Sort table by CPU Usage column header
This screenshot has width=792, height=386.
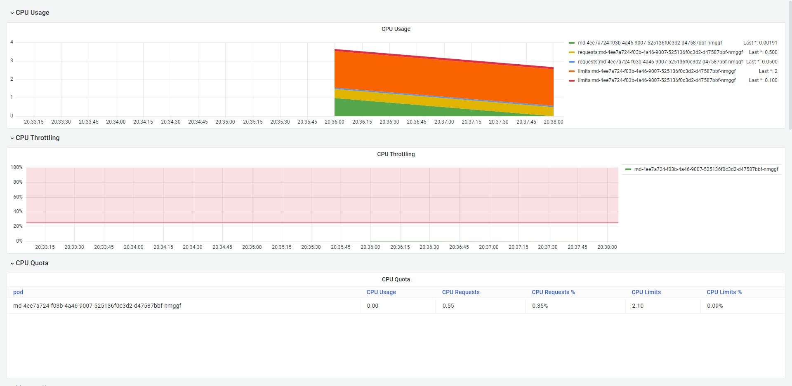point(381,292)
